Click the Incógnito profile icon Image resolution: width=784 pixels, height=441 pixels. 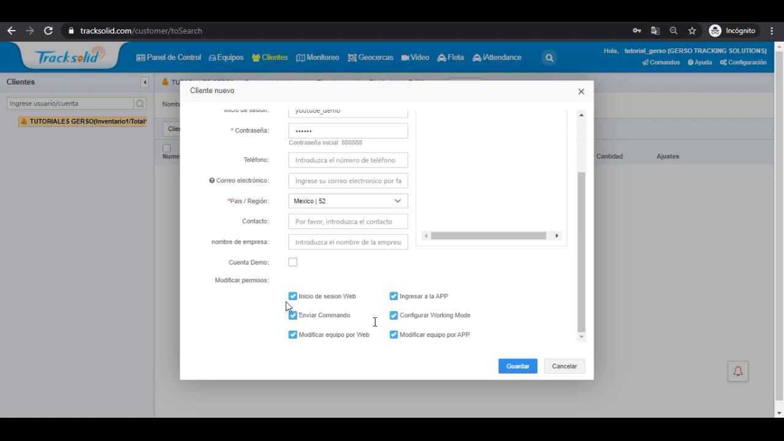tap(715, 31)
